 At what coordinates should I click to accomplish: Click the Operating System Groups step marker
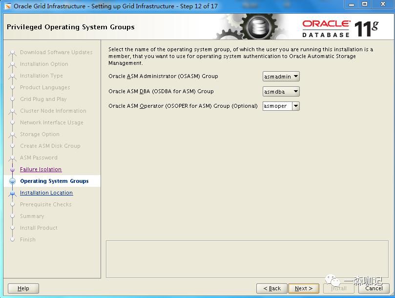[12, 181]
